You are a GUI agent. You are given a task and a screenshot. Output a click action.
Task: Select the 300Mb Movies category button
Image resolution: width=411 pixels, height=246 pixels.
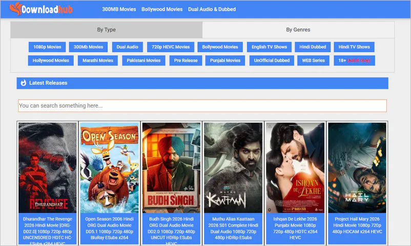[88, 47]
